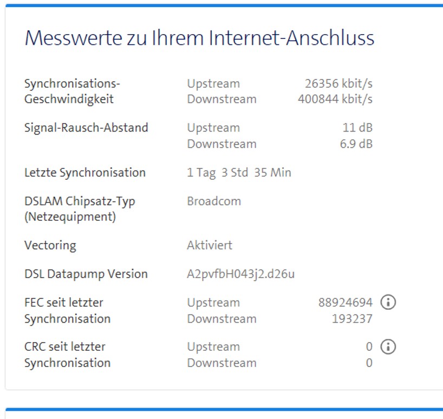The width and height of the screenshot is (443, 419).
Task: Select the FEC upstream count 88924694
Action: point(345,303)
